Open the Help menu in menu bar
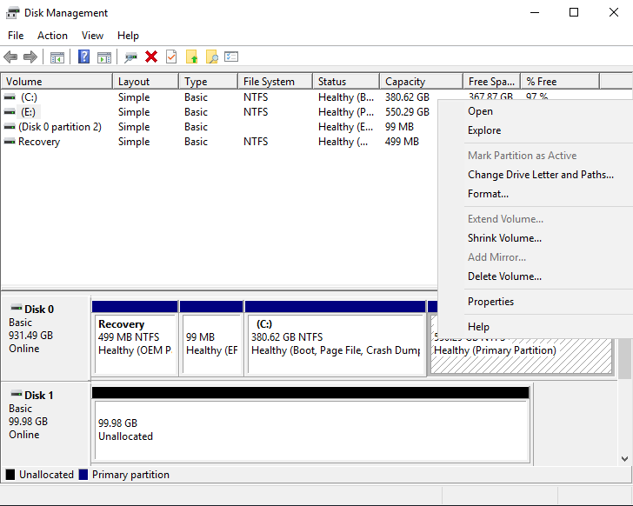This screenshot has height=506, width=633. click(128, 36)
